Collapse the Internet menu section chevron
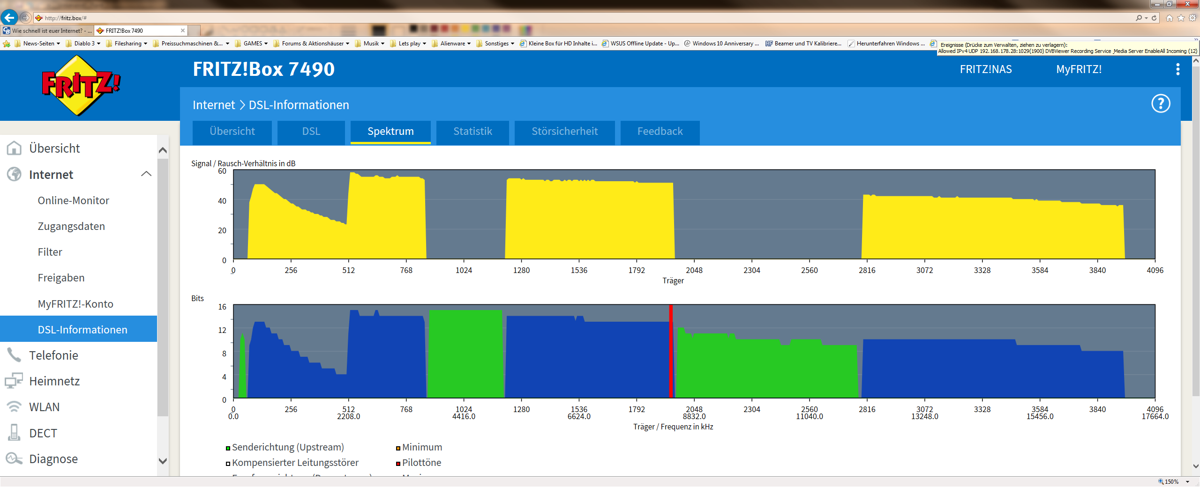 [146, 174]
